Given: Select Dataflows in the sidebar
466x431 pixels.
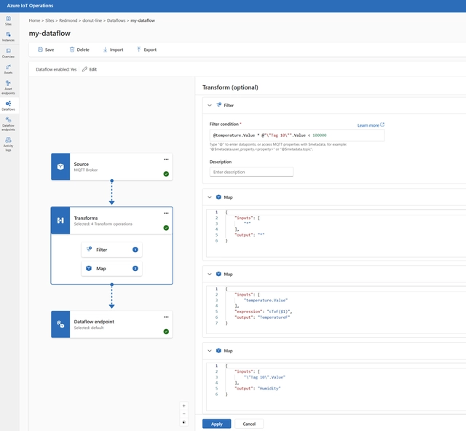Looking at the screenshot, I should (x=8, y=106).
